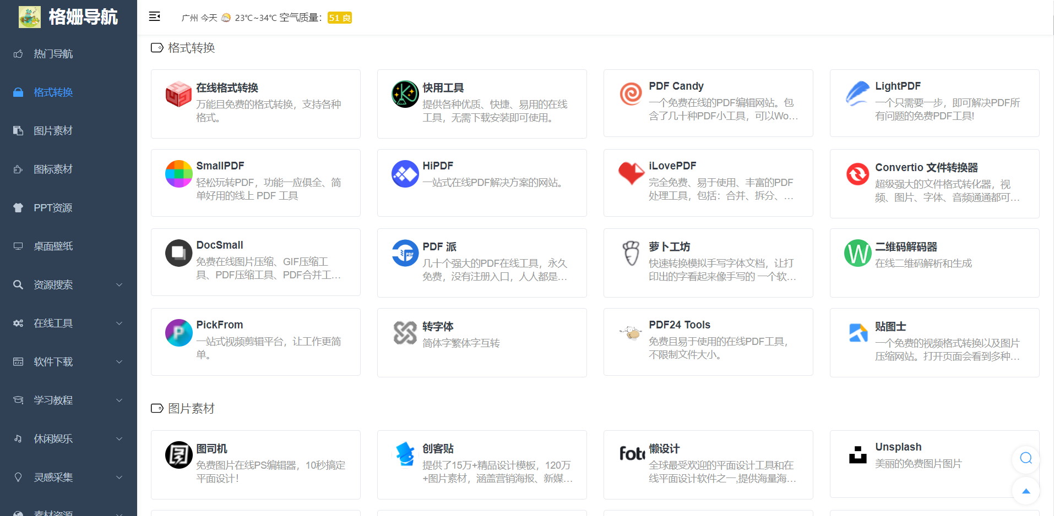Select 图片素材 in the sidebar

point(68,131)
